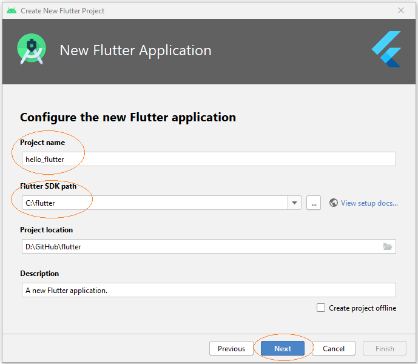418x364 pixels.
Task: Open the Flutter SDK path dropdown arrow
Action: tap(295, 203)
